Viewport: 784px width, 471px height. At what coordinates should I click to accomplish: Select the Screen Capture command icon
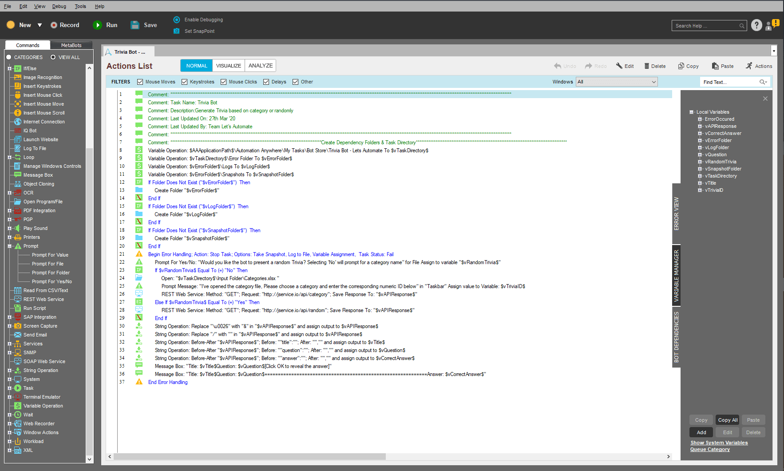18,326
